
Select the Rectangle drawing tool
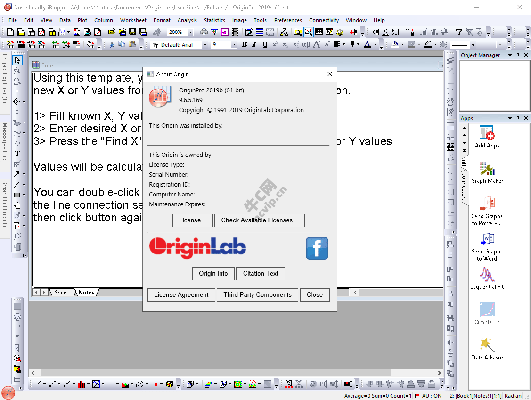coord(16,195)
